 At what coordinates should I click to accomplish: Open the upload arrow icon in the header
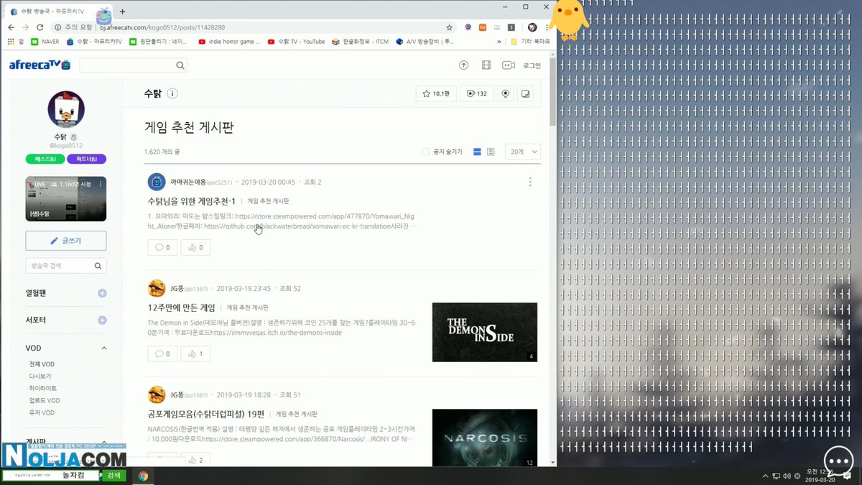463,65
